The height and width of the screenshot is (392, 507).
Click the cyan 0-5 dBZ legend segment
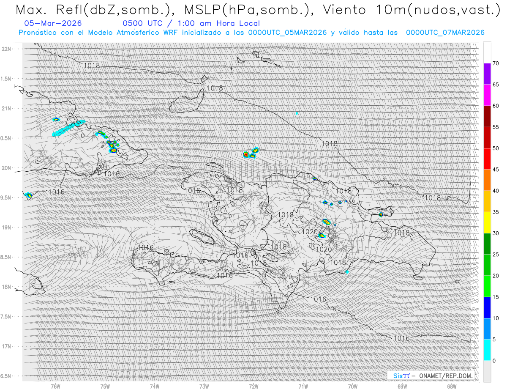[487, 350]
